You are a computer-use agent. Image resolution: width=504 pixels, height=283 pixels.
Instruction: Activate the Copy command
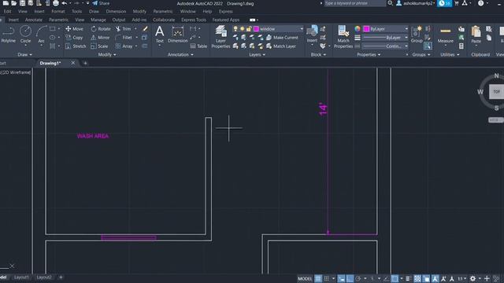74,38
